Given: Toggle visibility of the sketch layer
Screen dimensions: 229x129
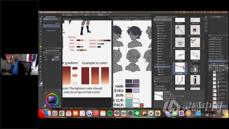Looking at the screenshot, I should click(209, 75).
